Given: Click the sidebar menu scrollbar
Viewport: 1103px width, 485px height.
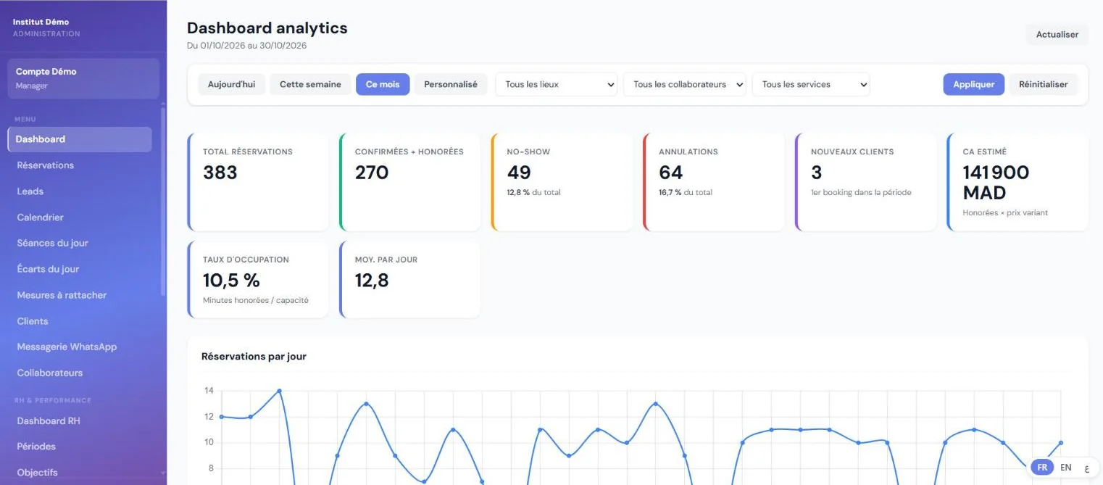Looking at the screenshot, I should [x=163, y=202].
